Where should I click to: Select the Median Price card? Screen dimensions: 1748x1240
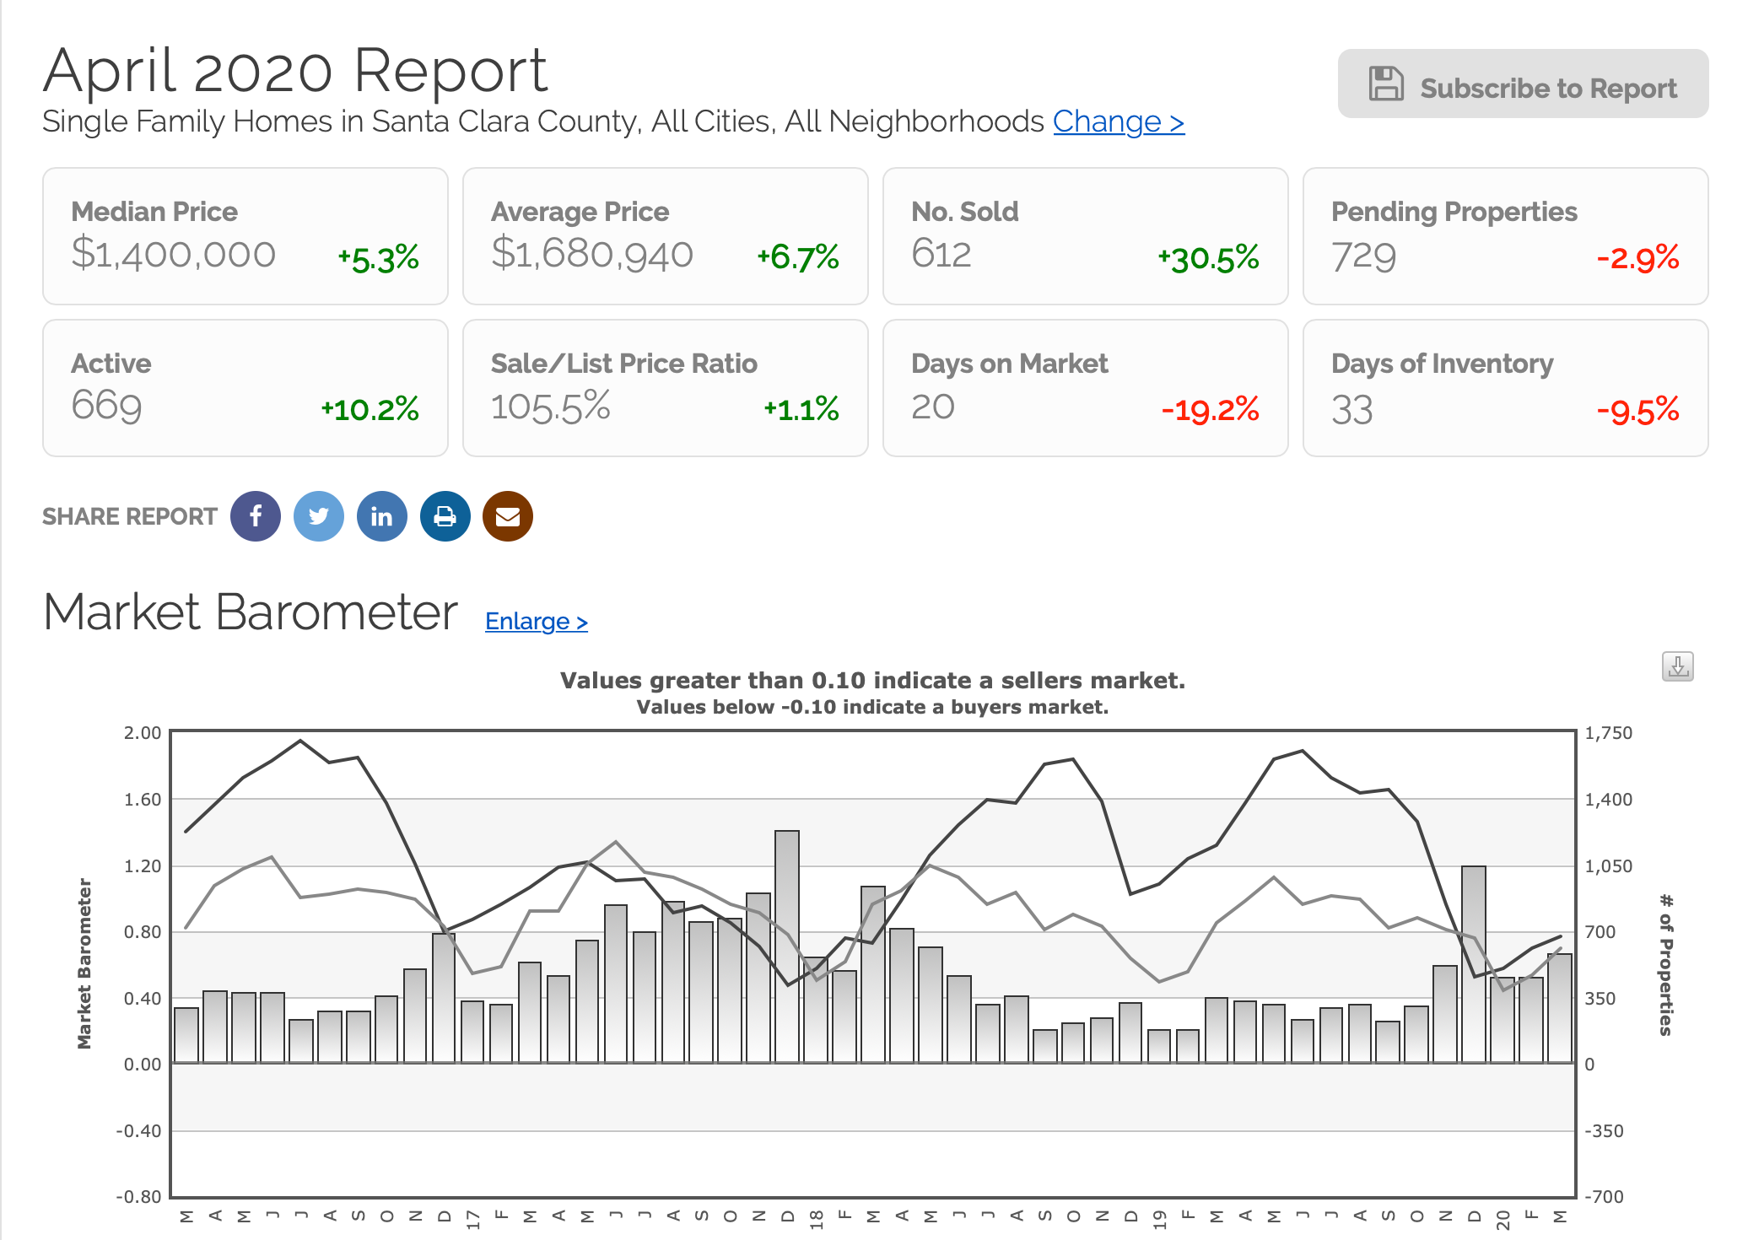[245, 236]
